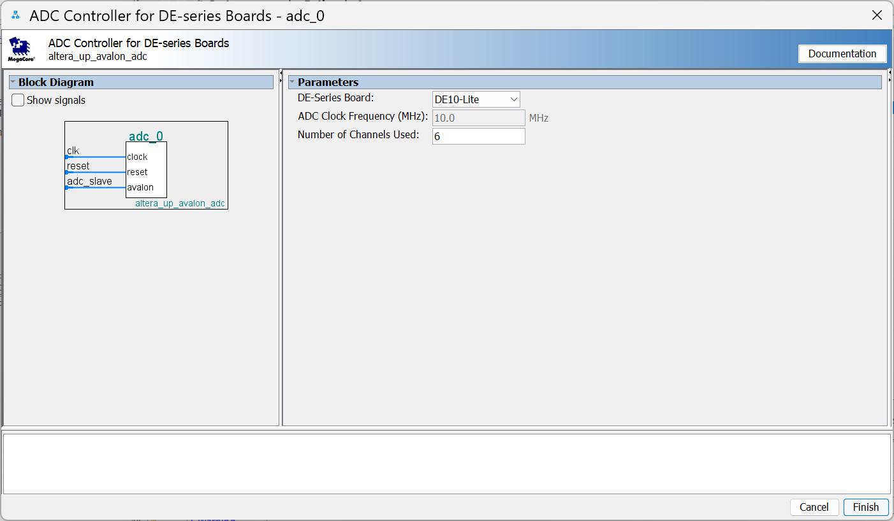Click the clk signal line endpoint
The image size is (894, 521).
coord(67,157)
